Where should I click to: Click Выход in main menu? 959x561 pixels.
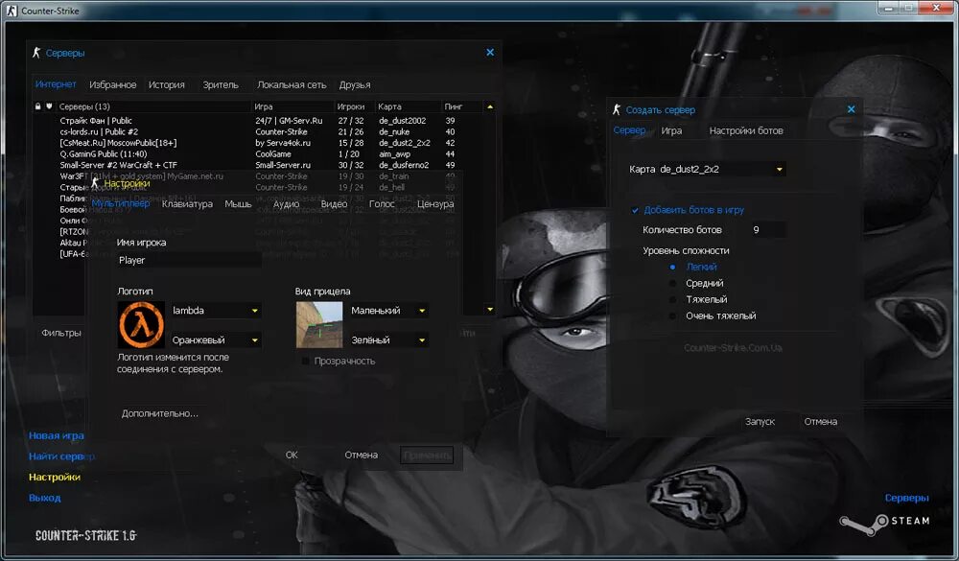coord(45,498)
